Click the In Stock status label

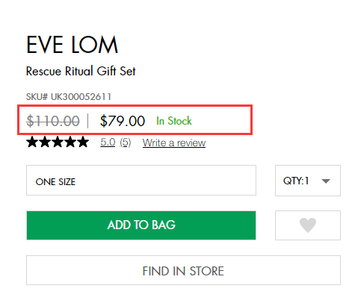174,121
